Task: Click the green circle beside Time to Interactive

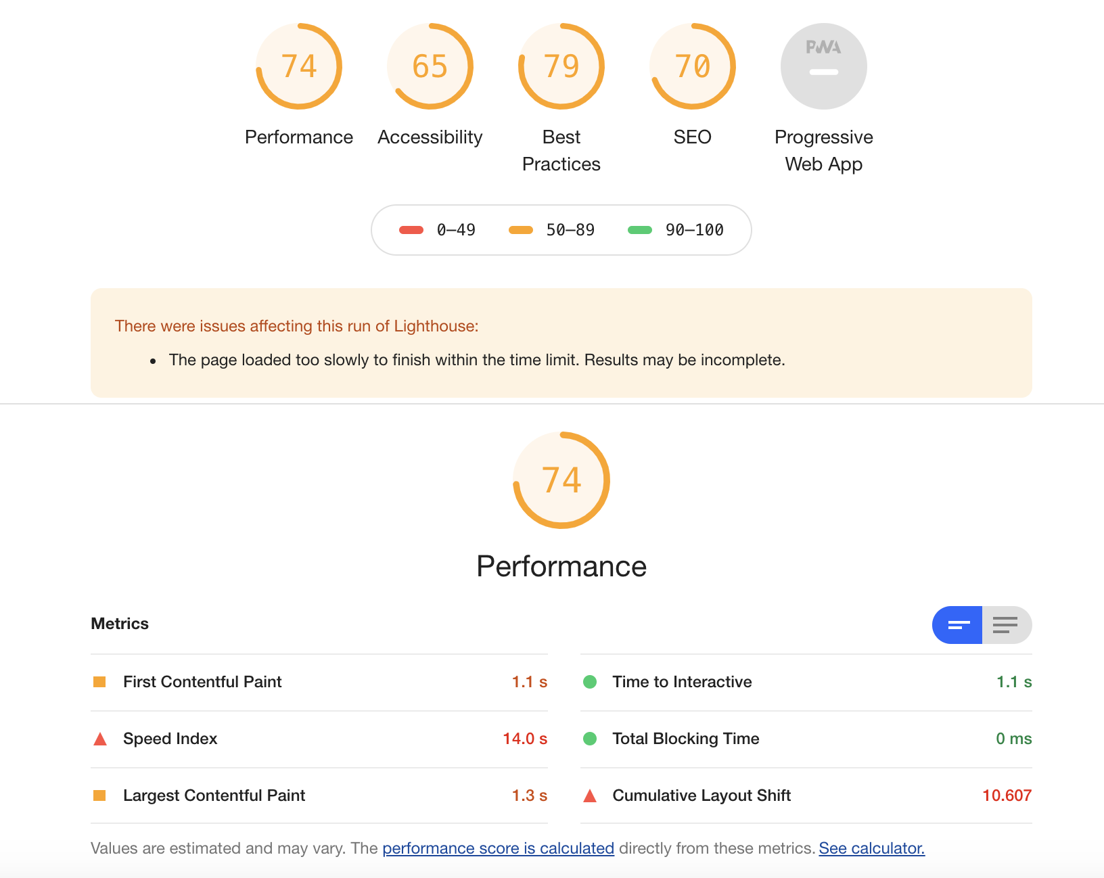Action: click(590, 682)
